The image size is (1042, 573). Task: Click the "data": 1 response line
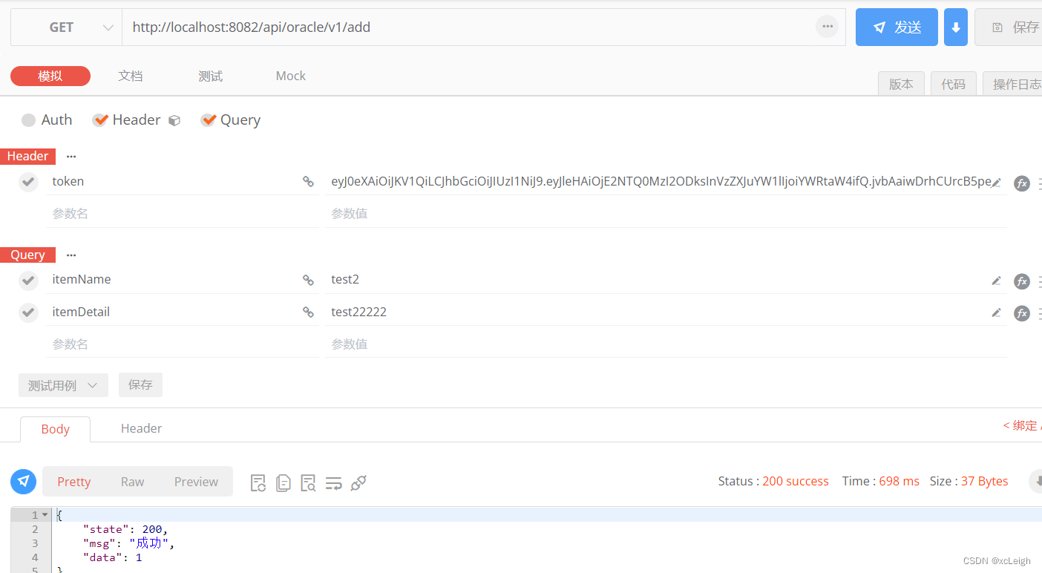112,557
